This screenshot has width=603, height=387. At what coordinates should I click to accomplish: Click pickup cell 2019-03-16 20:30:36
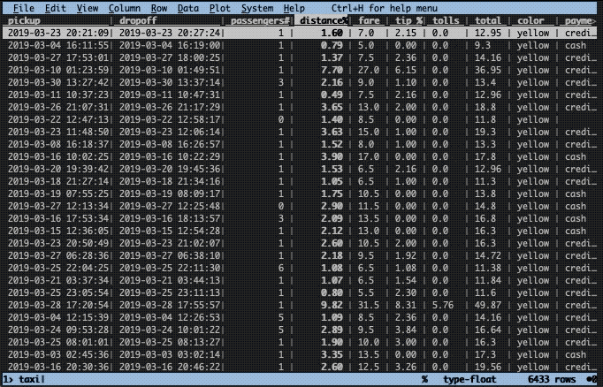tap(58, 367)
